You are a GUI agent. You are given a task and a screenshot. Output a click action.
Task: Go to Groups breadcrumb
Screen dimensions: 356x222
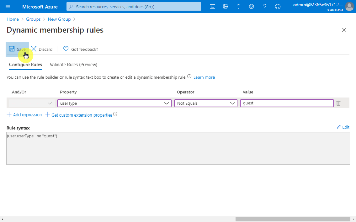(33, 19)
